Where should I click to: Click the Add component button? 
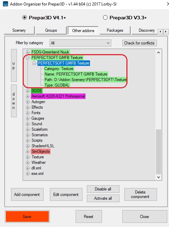(27, 195)
